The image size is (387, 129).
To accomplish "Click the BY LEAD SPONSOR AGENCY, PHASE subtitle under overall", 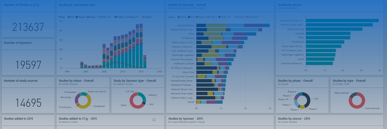I will pos(187,8).
